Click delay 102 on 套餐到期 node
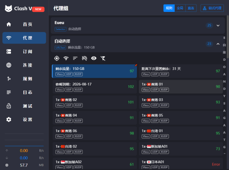 click(131, 87)
